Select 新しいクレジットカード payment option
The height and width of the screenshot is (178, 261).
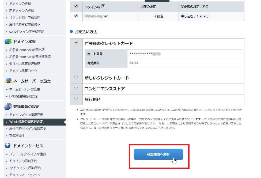click(x=76, y=77)
